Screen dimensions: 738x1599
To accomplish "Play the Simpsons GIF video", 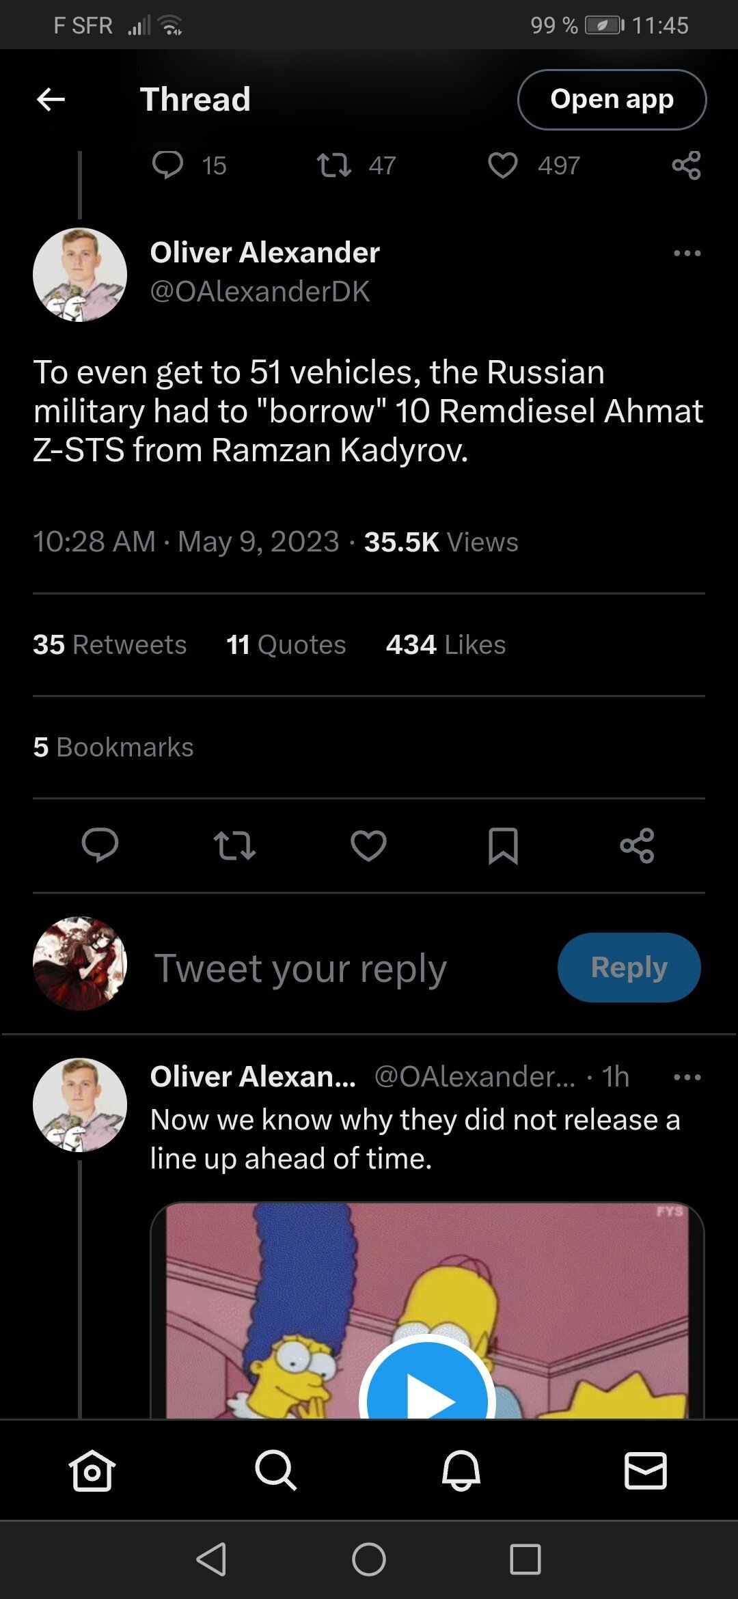I will click(427, 1394).
